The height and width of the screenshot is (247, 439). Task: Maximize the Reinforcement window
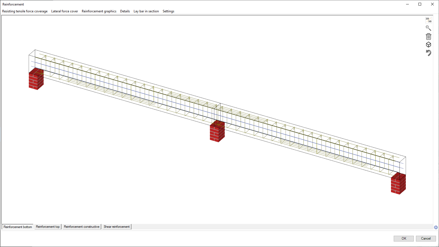click(420, 4)
